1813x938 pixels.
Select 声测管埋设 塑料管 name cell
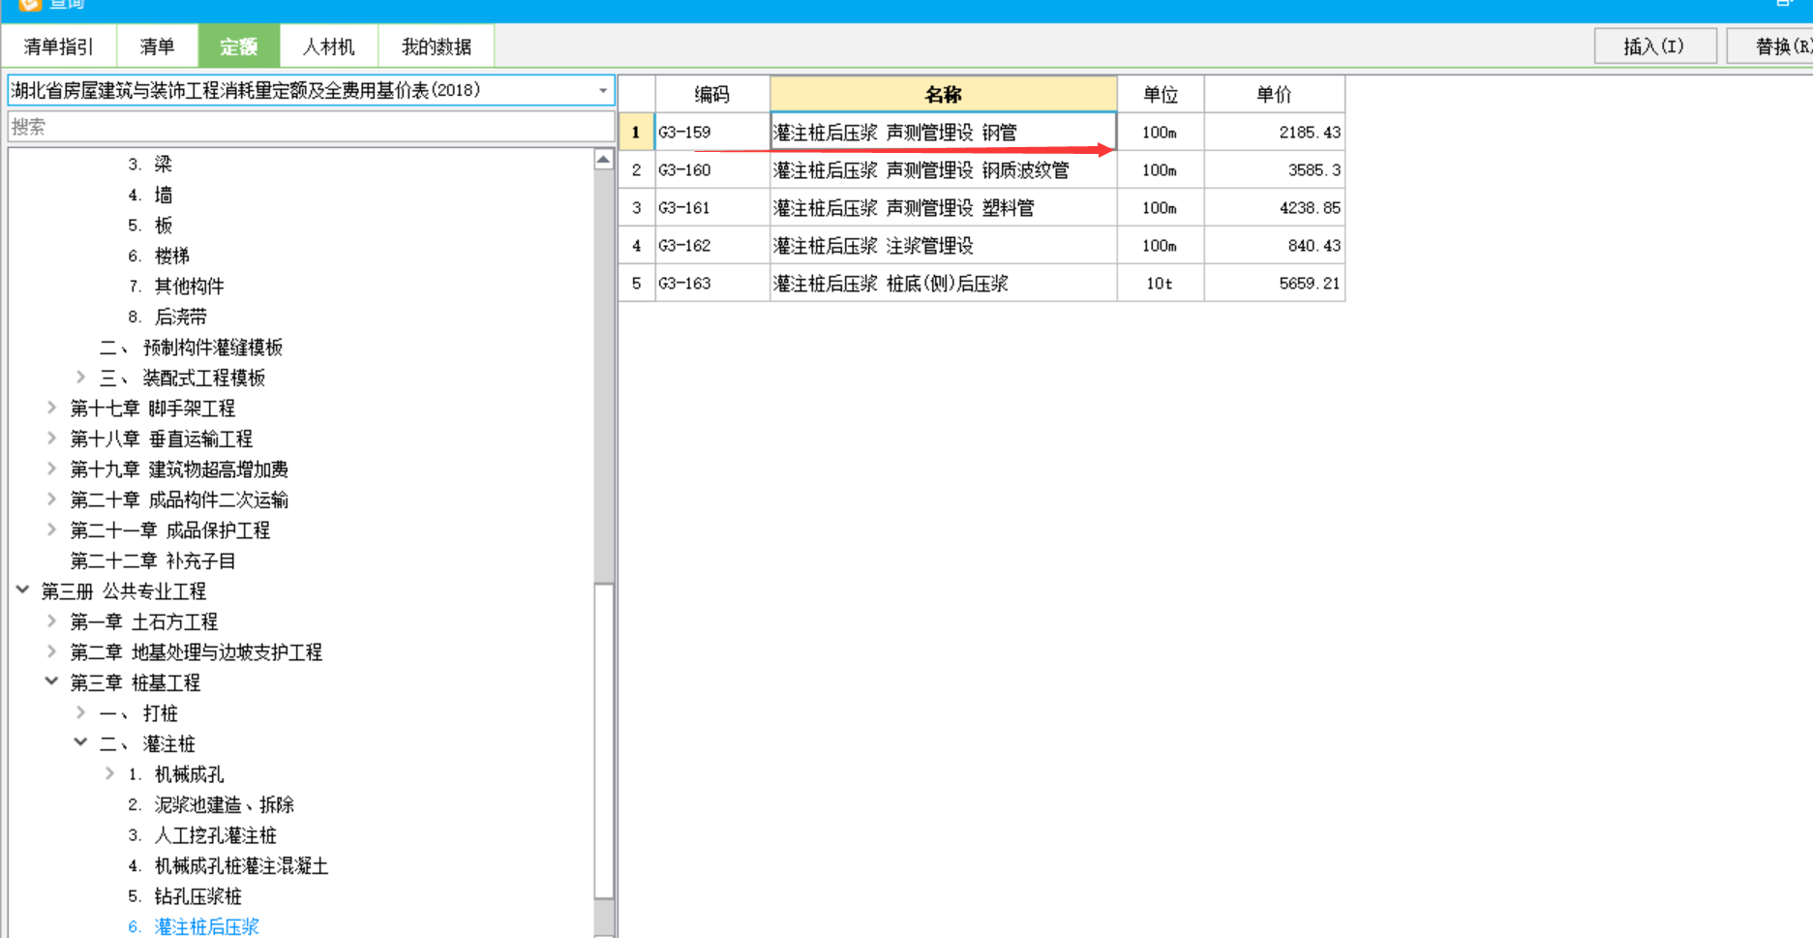coord(944,208)
